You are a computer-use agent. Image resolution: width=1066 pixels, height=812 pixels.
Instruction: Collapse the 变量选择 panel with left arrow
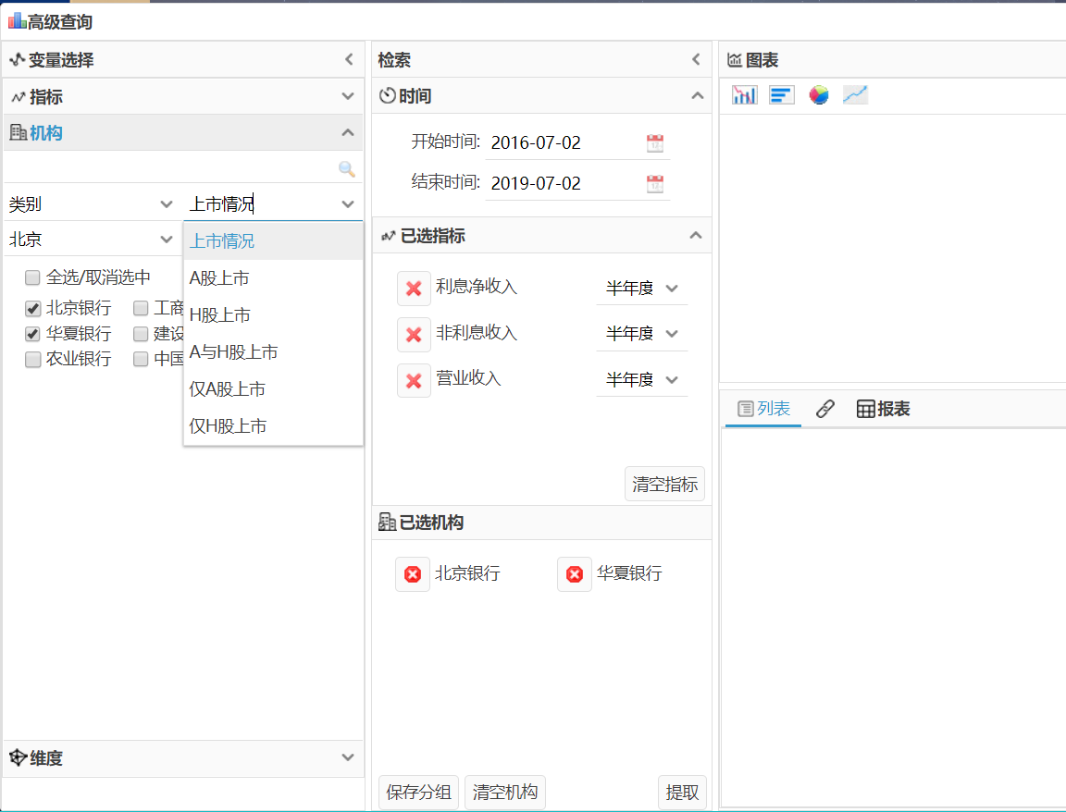tap(349, 60)
